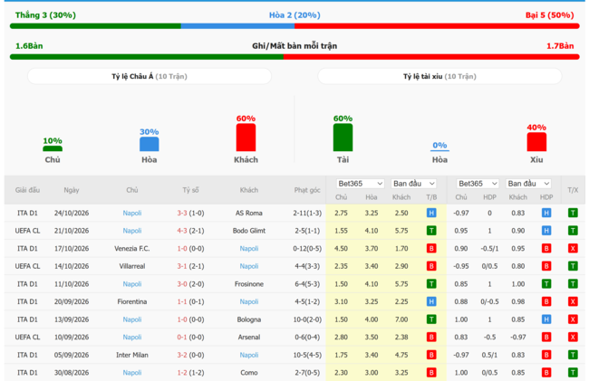Select the Tỷ lệ Châu Á (10 Trận) tab
This screenshot has width=589, height=381.
(x=150, y=77)
